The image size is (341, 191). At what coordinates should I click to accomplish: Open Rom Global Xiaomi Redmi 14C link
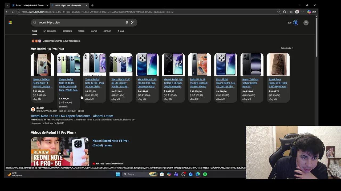pyautogui.click(x=225, y=83)
